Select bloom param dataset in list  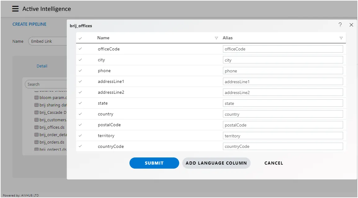tap(53, 98)
